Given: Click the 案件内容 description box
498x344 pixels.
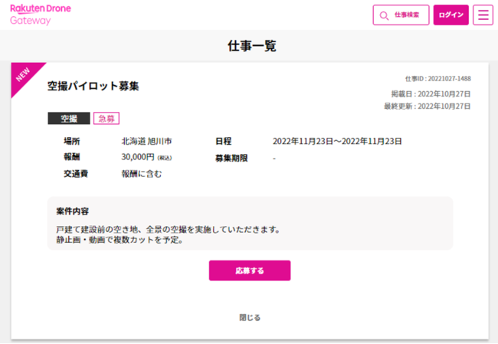Looking at the screenshot, I should click(x=250, y=223).
